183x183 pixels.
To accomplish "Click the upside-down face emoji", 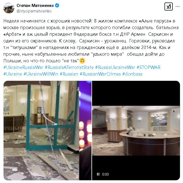I will coord(82,61).
